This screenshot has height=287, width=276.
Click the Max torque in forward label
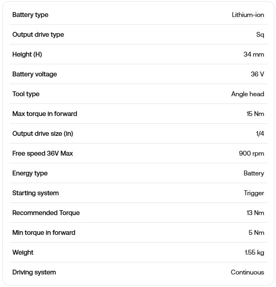tap(45, 114)
